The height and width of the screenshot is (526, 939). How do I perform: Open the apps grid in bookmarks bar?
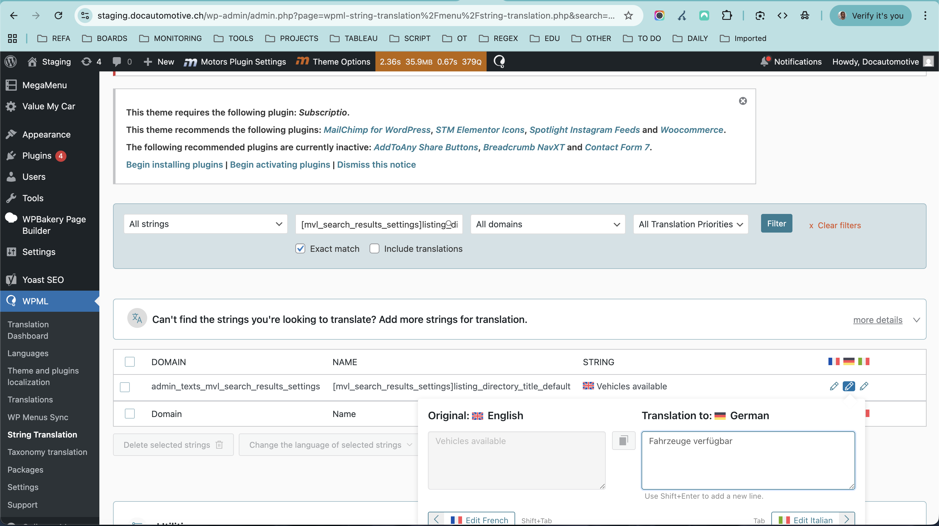tap(12, 38)
